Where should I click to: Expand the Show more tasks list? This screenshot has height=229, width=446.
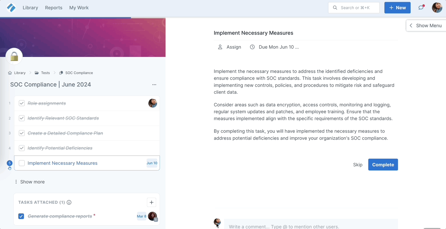pos(29,182)
